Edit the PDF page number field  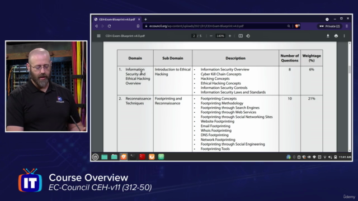(194, 36)
